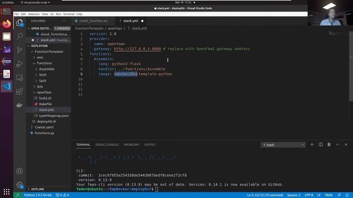Open the Extensions view
Image resolution: width=353 pixels, height=198 pixels.
pos(20,91)
